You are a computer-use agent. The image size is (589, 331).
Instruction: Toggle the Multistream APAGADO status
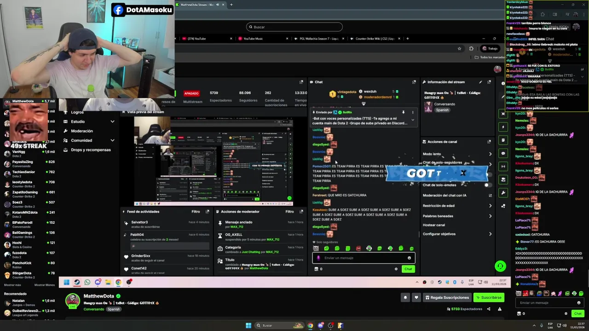click(191, 93)
